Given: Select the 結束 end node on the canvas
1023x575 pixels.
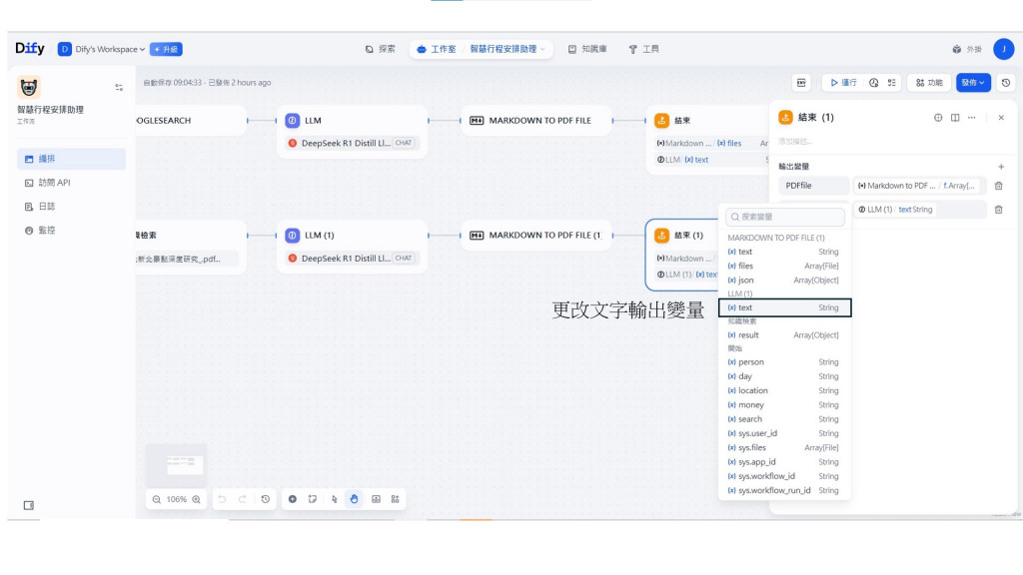Looking at the screenshot, I should [x=708, y=140].
